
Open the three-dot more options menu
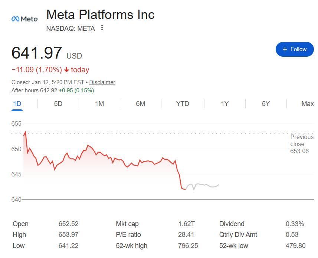click(x=102, y=28)
